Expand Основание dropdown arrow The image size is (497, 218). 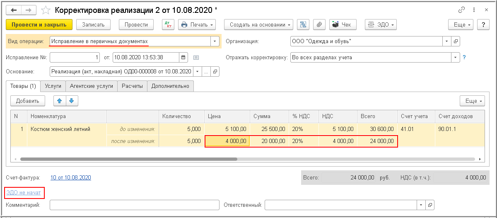[197, 71]
